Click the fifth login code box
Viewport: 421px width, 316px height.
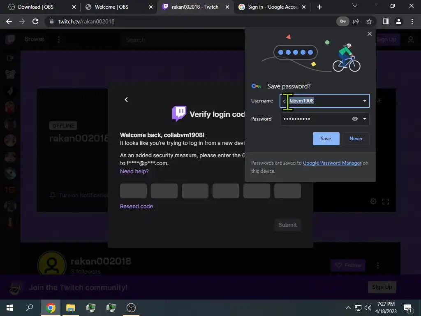pyautogui.click(x=257, y=191)
